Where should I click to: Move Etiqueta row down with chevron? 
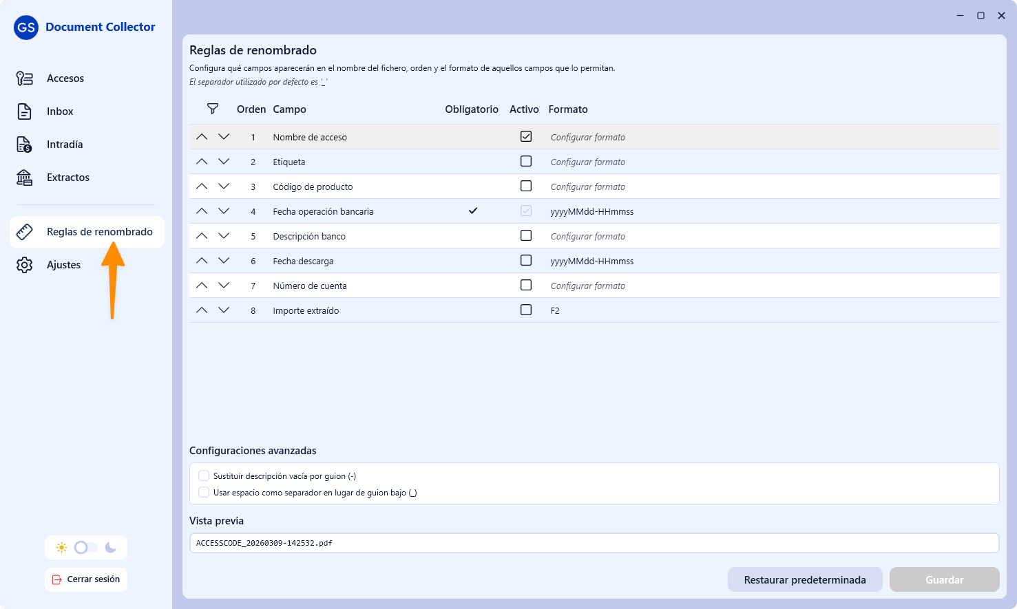224,162
